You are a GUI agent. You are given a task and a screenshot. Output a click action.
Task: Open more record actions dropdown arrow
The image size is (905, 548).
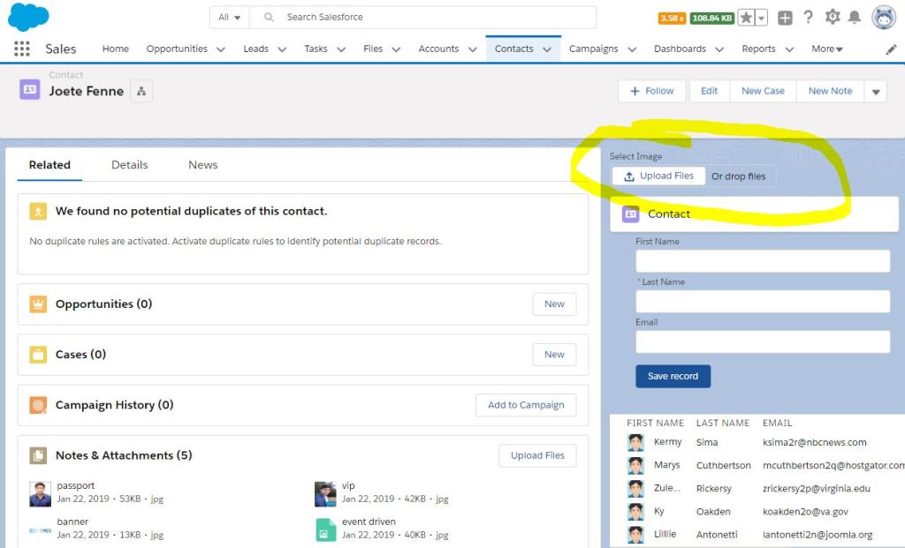pos(876,91)
